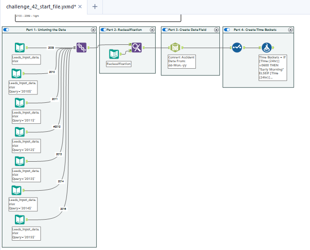This screenshot has height=250, width=310.
Task: Click the 2015 connection label
Action: [x=63, y=209]
